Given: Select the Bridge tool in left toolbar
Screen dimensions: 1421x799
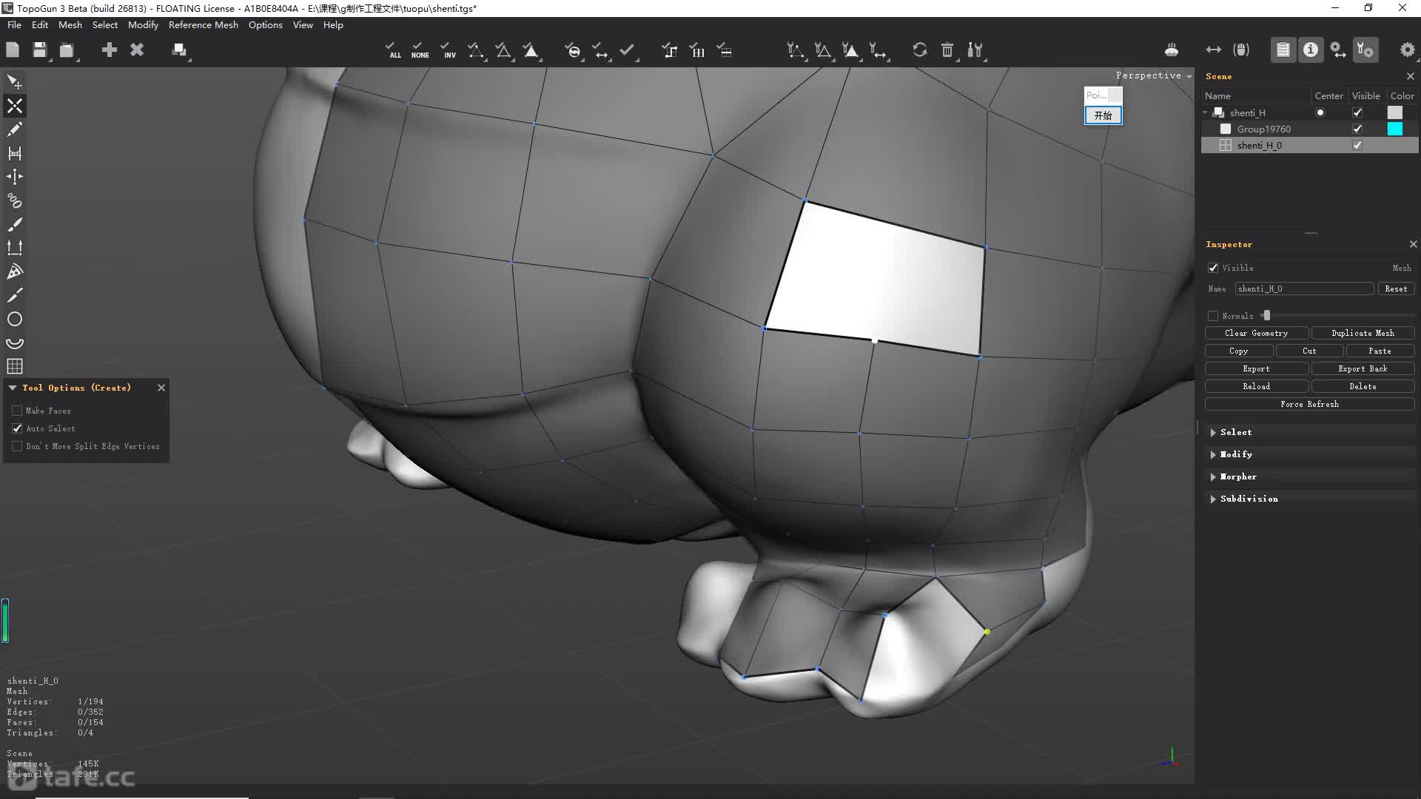Looking at the screenshot, I should coord(15,153).
